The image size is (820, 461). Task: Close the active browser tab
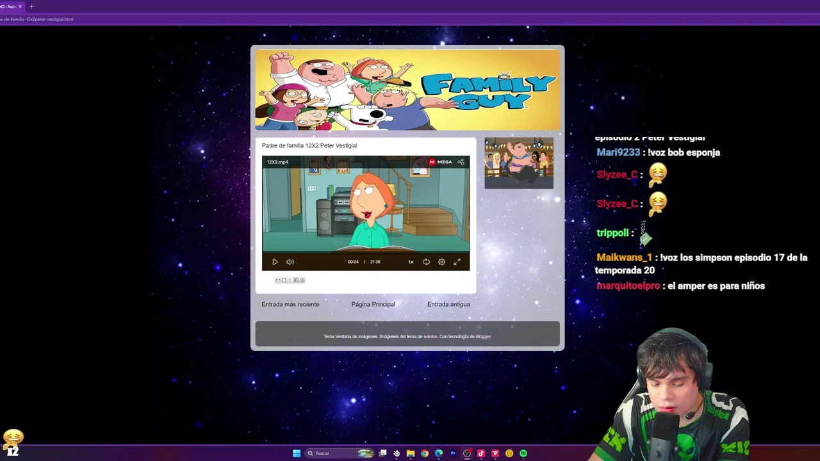[x=20, y=6]
